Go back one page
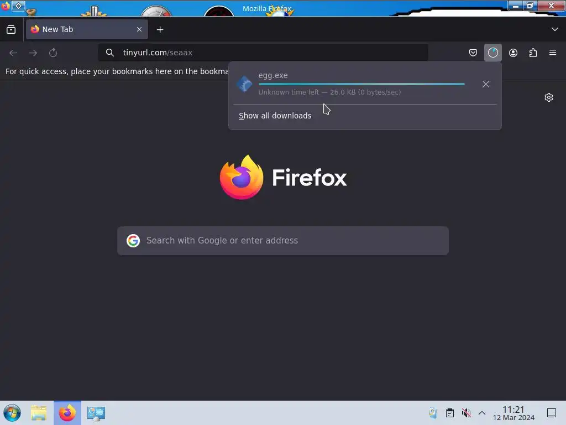The image size is (566, 425). click(13, 53)
